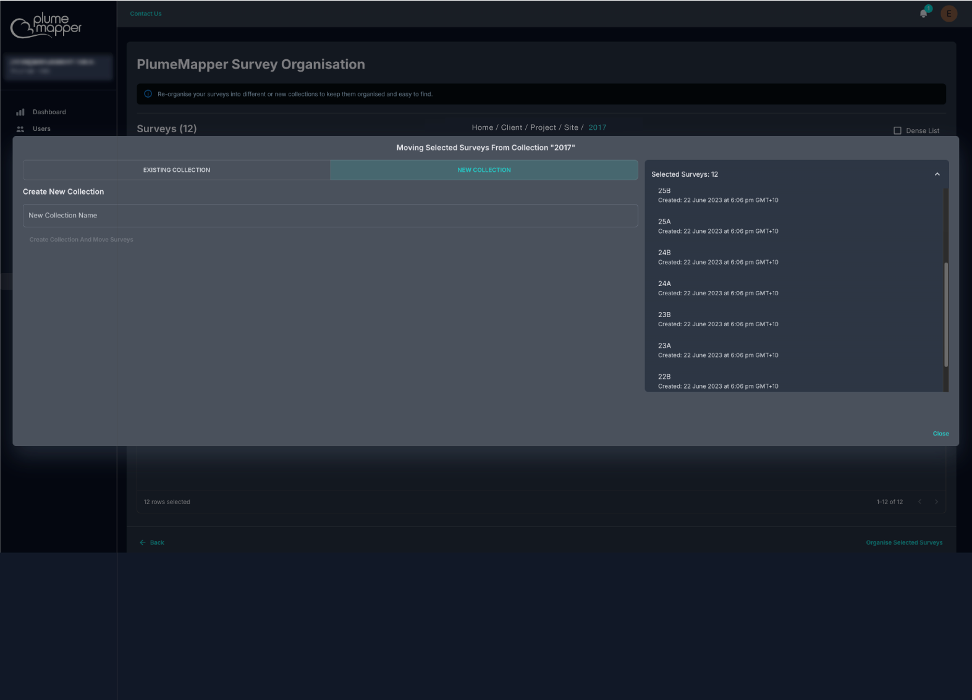
Task: Collapse the Selected Surveys panel
Action: (937, 174)
